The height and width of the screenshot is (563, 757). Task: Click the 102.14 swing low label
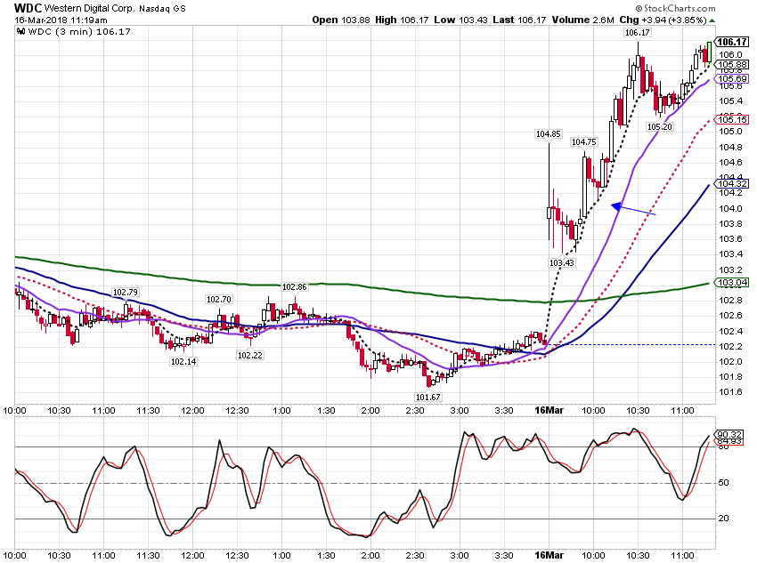[x=183, y=361]
